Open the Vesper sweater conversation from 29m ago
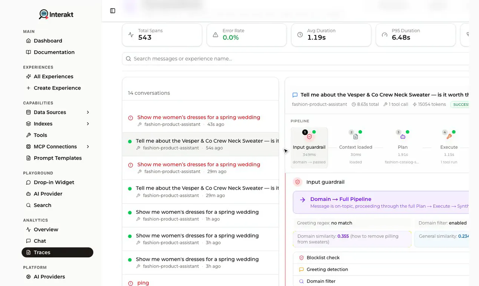Image resolution: width=479 pixels, height=286 pixels. coord(200,192)
